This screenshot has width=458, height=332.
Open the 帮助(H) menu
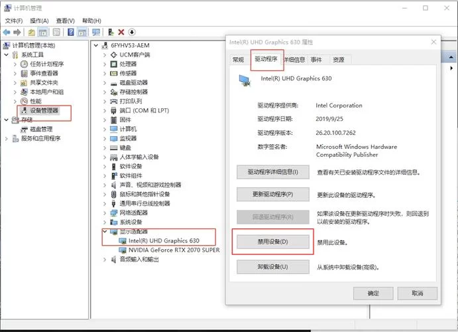coord(91,21)
